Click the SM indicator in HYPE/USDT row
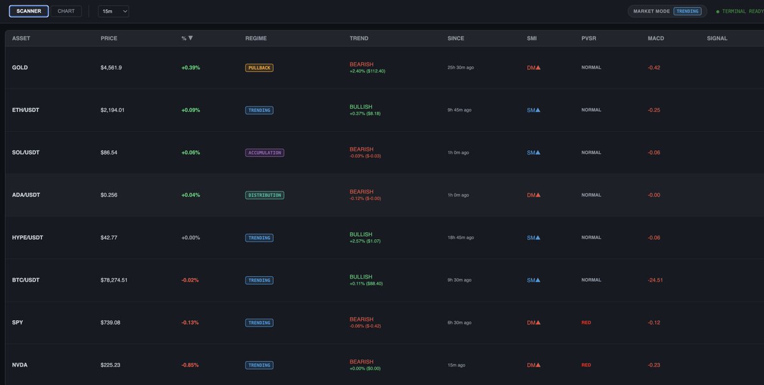This screenshot has height=385, width=764. (x=534, y=238)
